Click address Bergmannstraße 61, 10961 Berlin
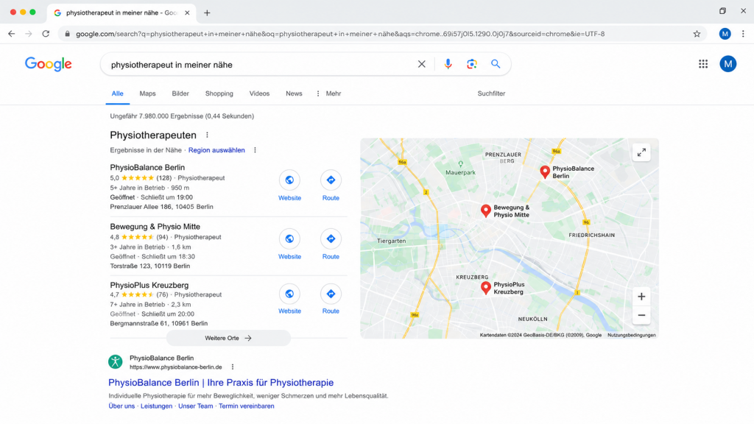The width and height of the screenshot is (754, 424). point(159,324)
